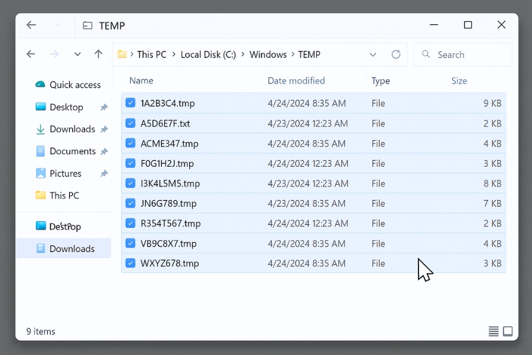Switch to large icons view
The height and width of the screenshot is (355, 532).
[x=508, y=331]
